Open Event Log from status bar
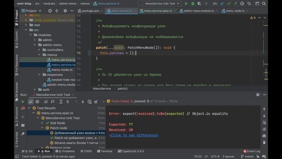 (252, 151)
